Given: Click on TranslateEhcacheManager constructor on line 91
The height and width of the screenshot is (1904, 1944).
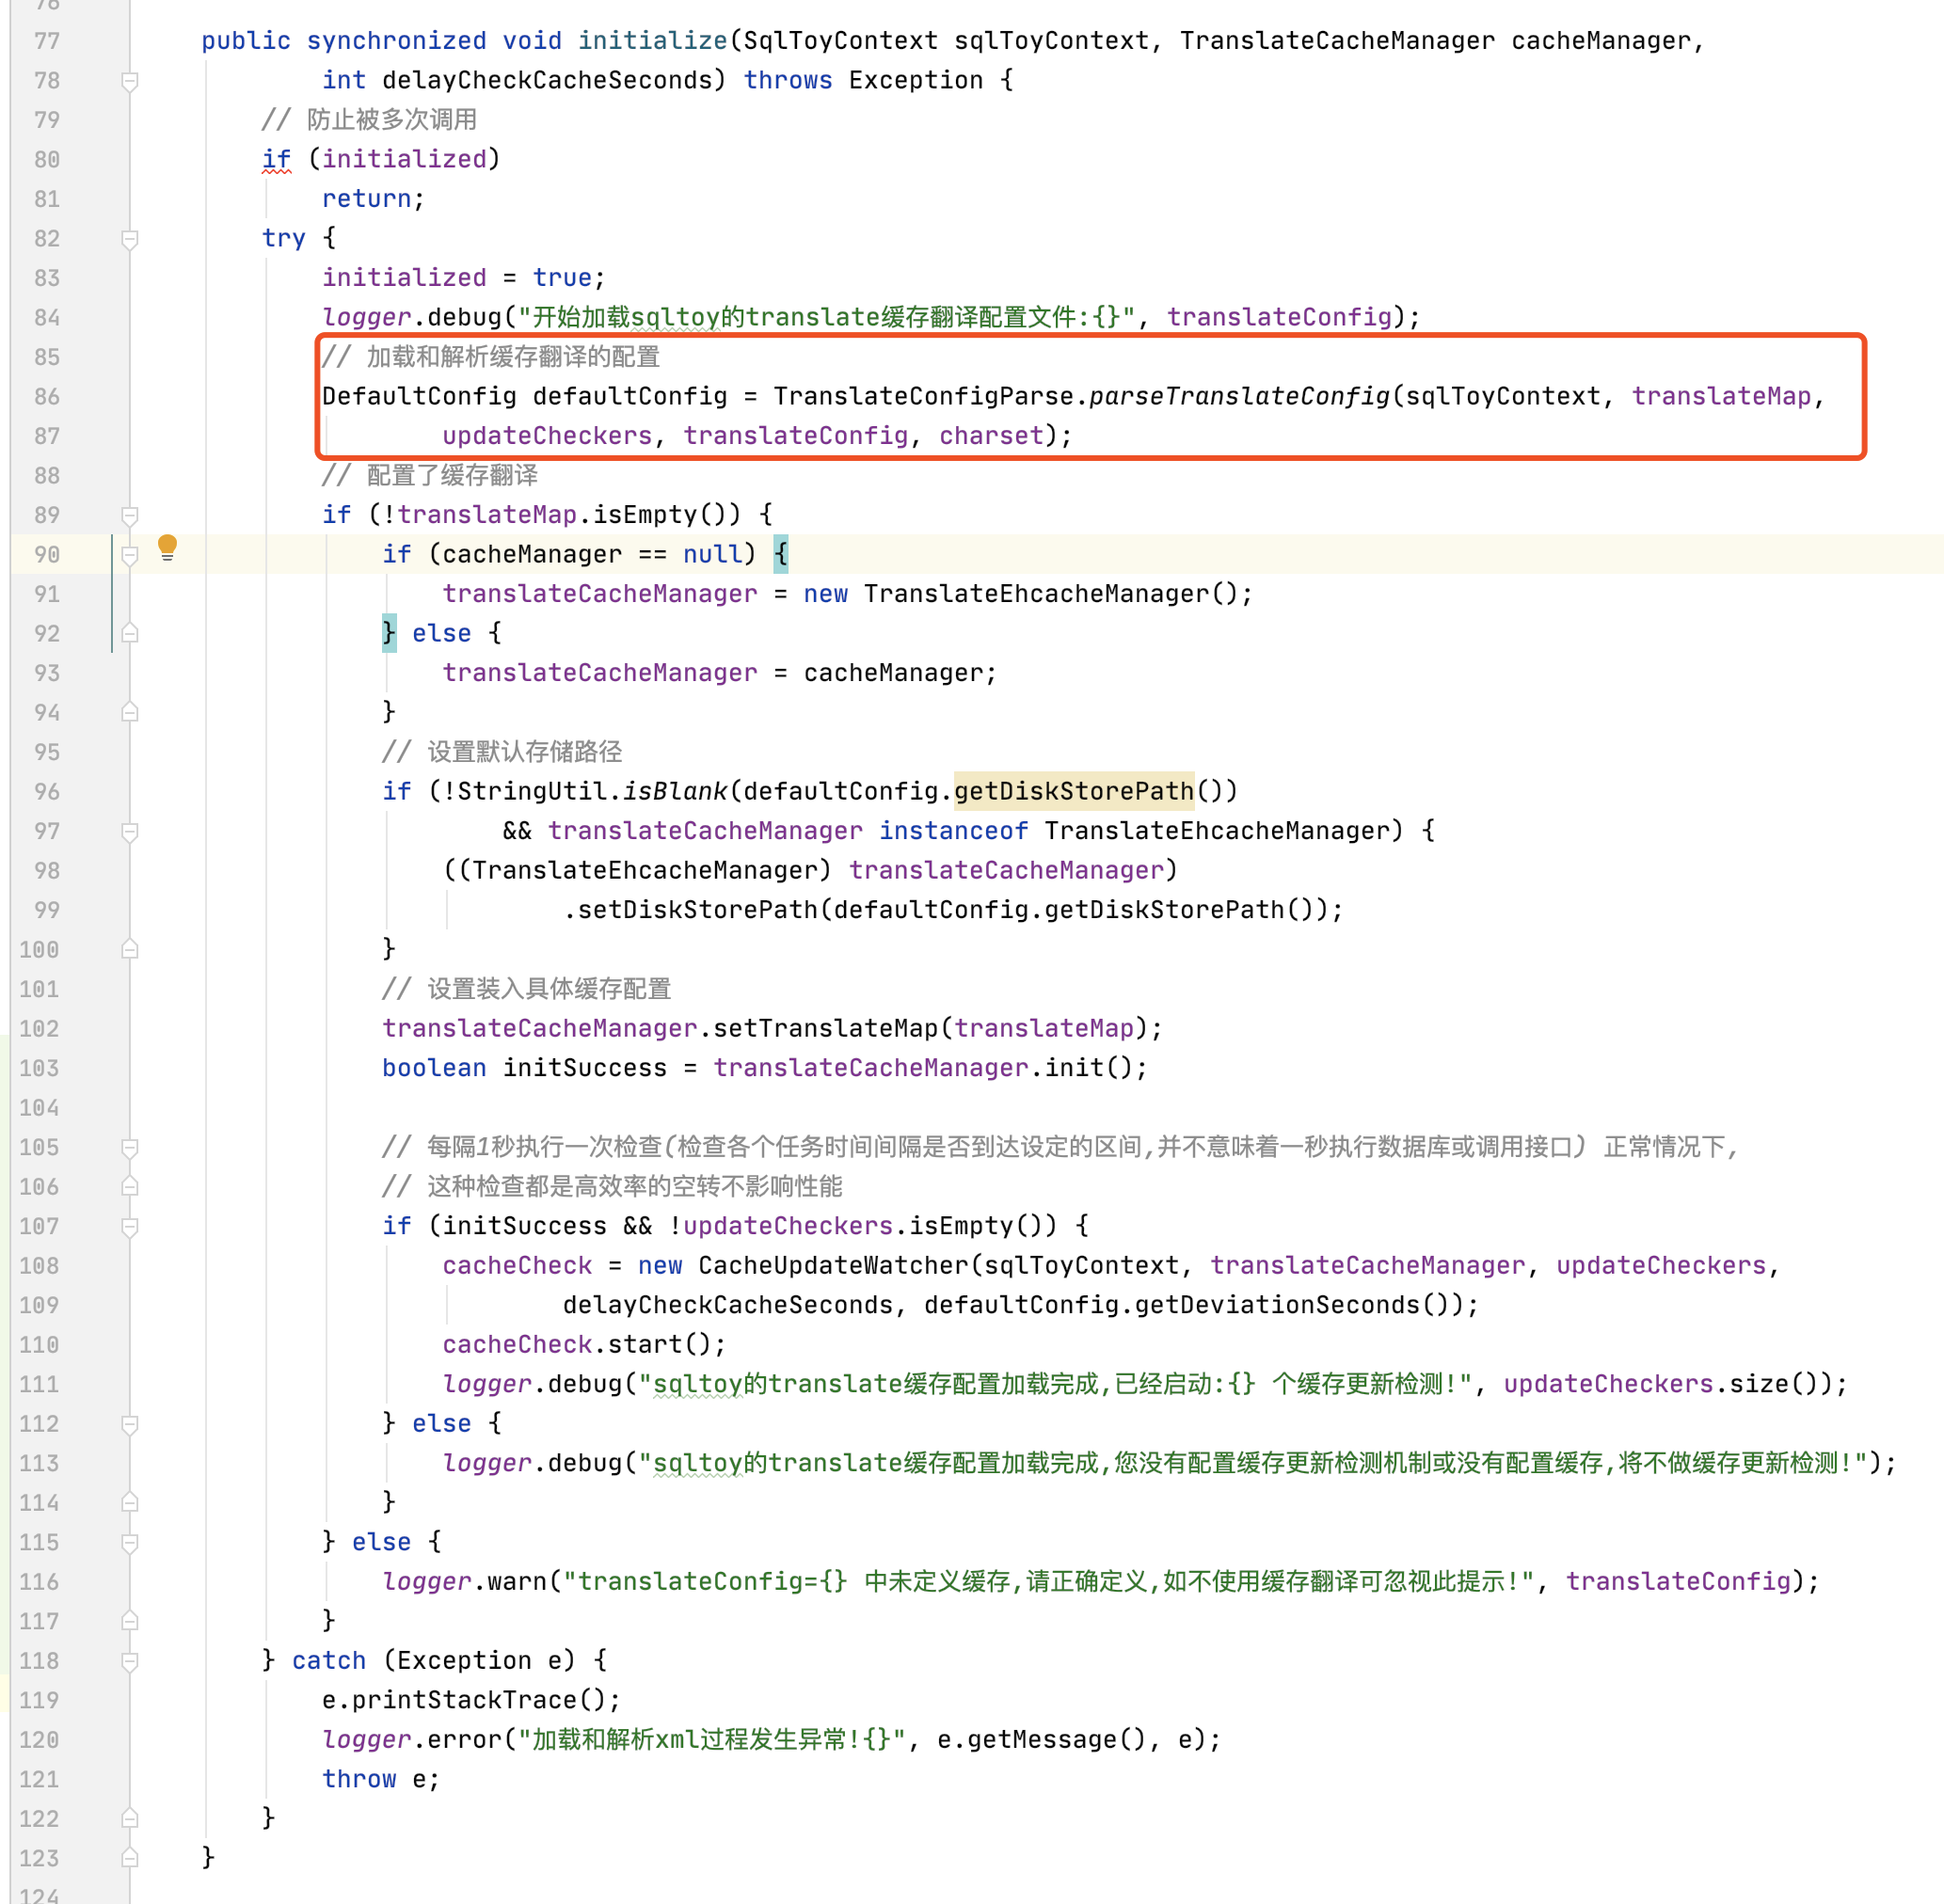Looking at the screenshot, I should (1036, 594).
